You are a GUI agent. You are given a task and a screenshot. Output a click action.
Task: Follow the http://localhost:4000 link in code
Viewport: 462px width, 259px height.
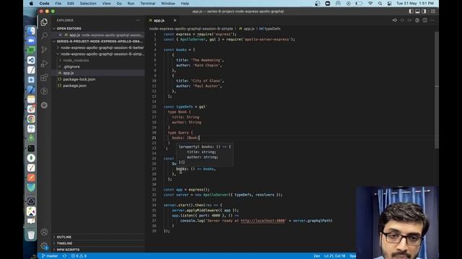point(263,221)
